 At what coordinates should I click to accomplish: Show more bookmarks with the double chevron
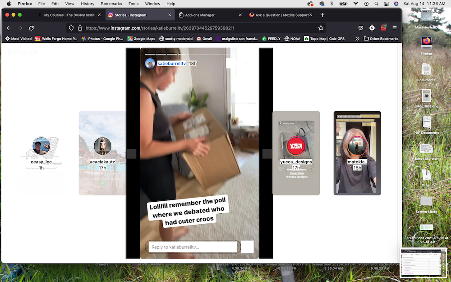(357, 38)
